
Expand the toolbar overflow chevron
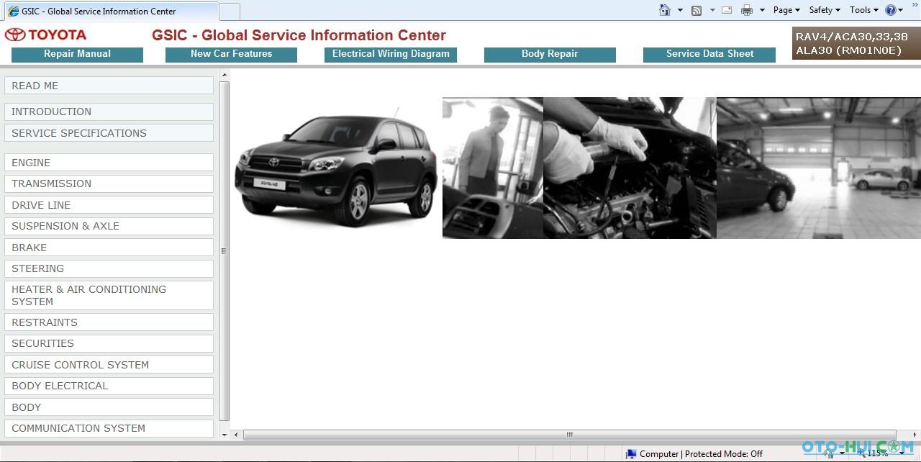click(x=915, y=6)
